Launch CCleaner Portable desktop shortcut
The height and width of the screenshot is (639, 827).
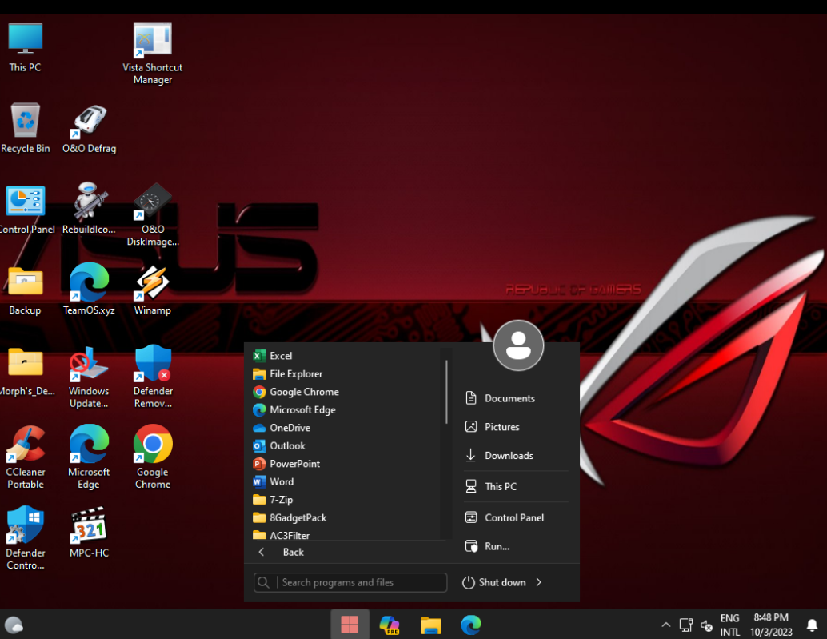[26, 457]
